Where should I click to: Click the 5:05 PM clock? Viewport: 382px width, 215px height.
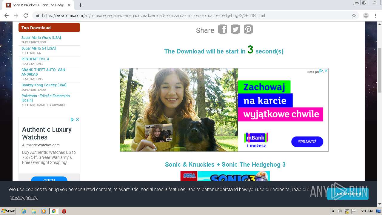[x=366, y=211]
